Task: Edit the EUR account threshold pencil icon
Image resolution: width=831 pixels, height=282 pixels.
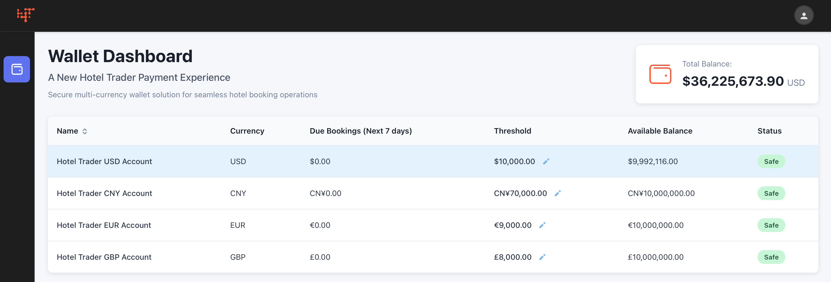Action: tap(542, 225)
